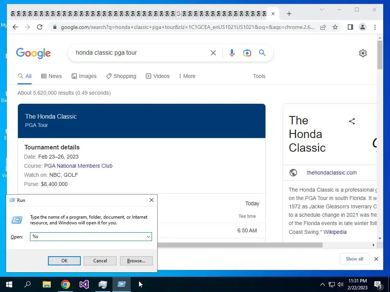Open Chrome side panel
The width and height of the screenshot is (390, 292).
[x=350, y=27]
